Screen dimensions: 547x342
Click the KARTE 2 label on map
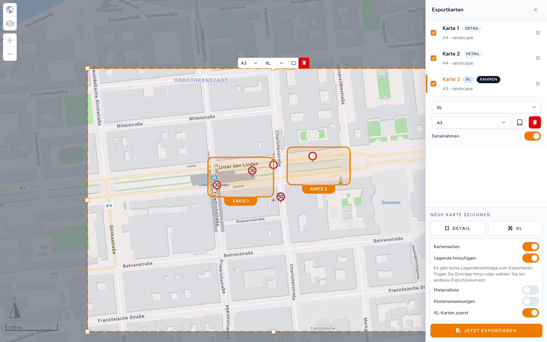[318, 189]
